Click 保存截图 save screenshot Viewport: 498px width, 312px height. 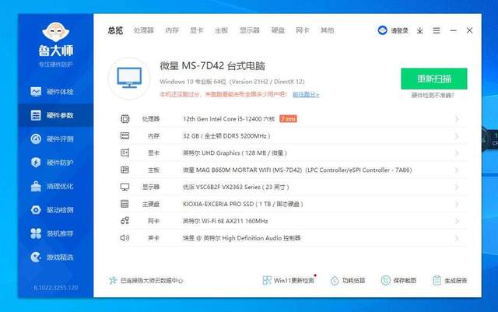pos(398,280)
